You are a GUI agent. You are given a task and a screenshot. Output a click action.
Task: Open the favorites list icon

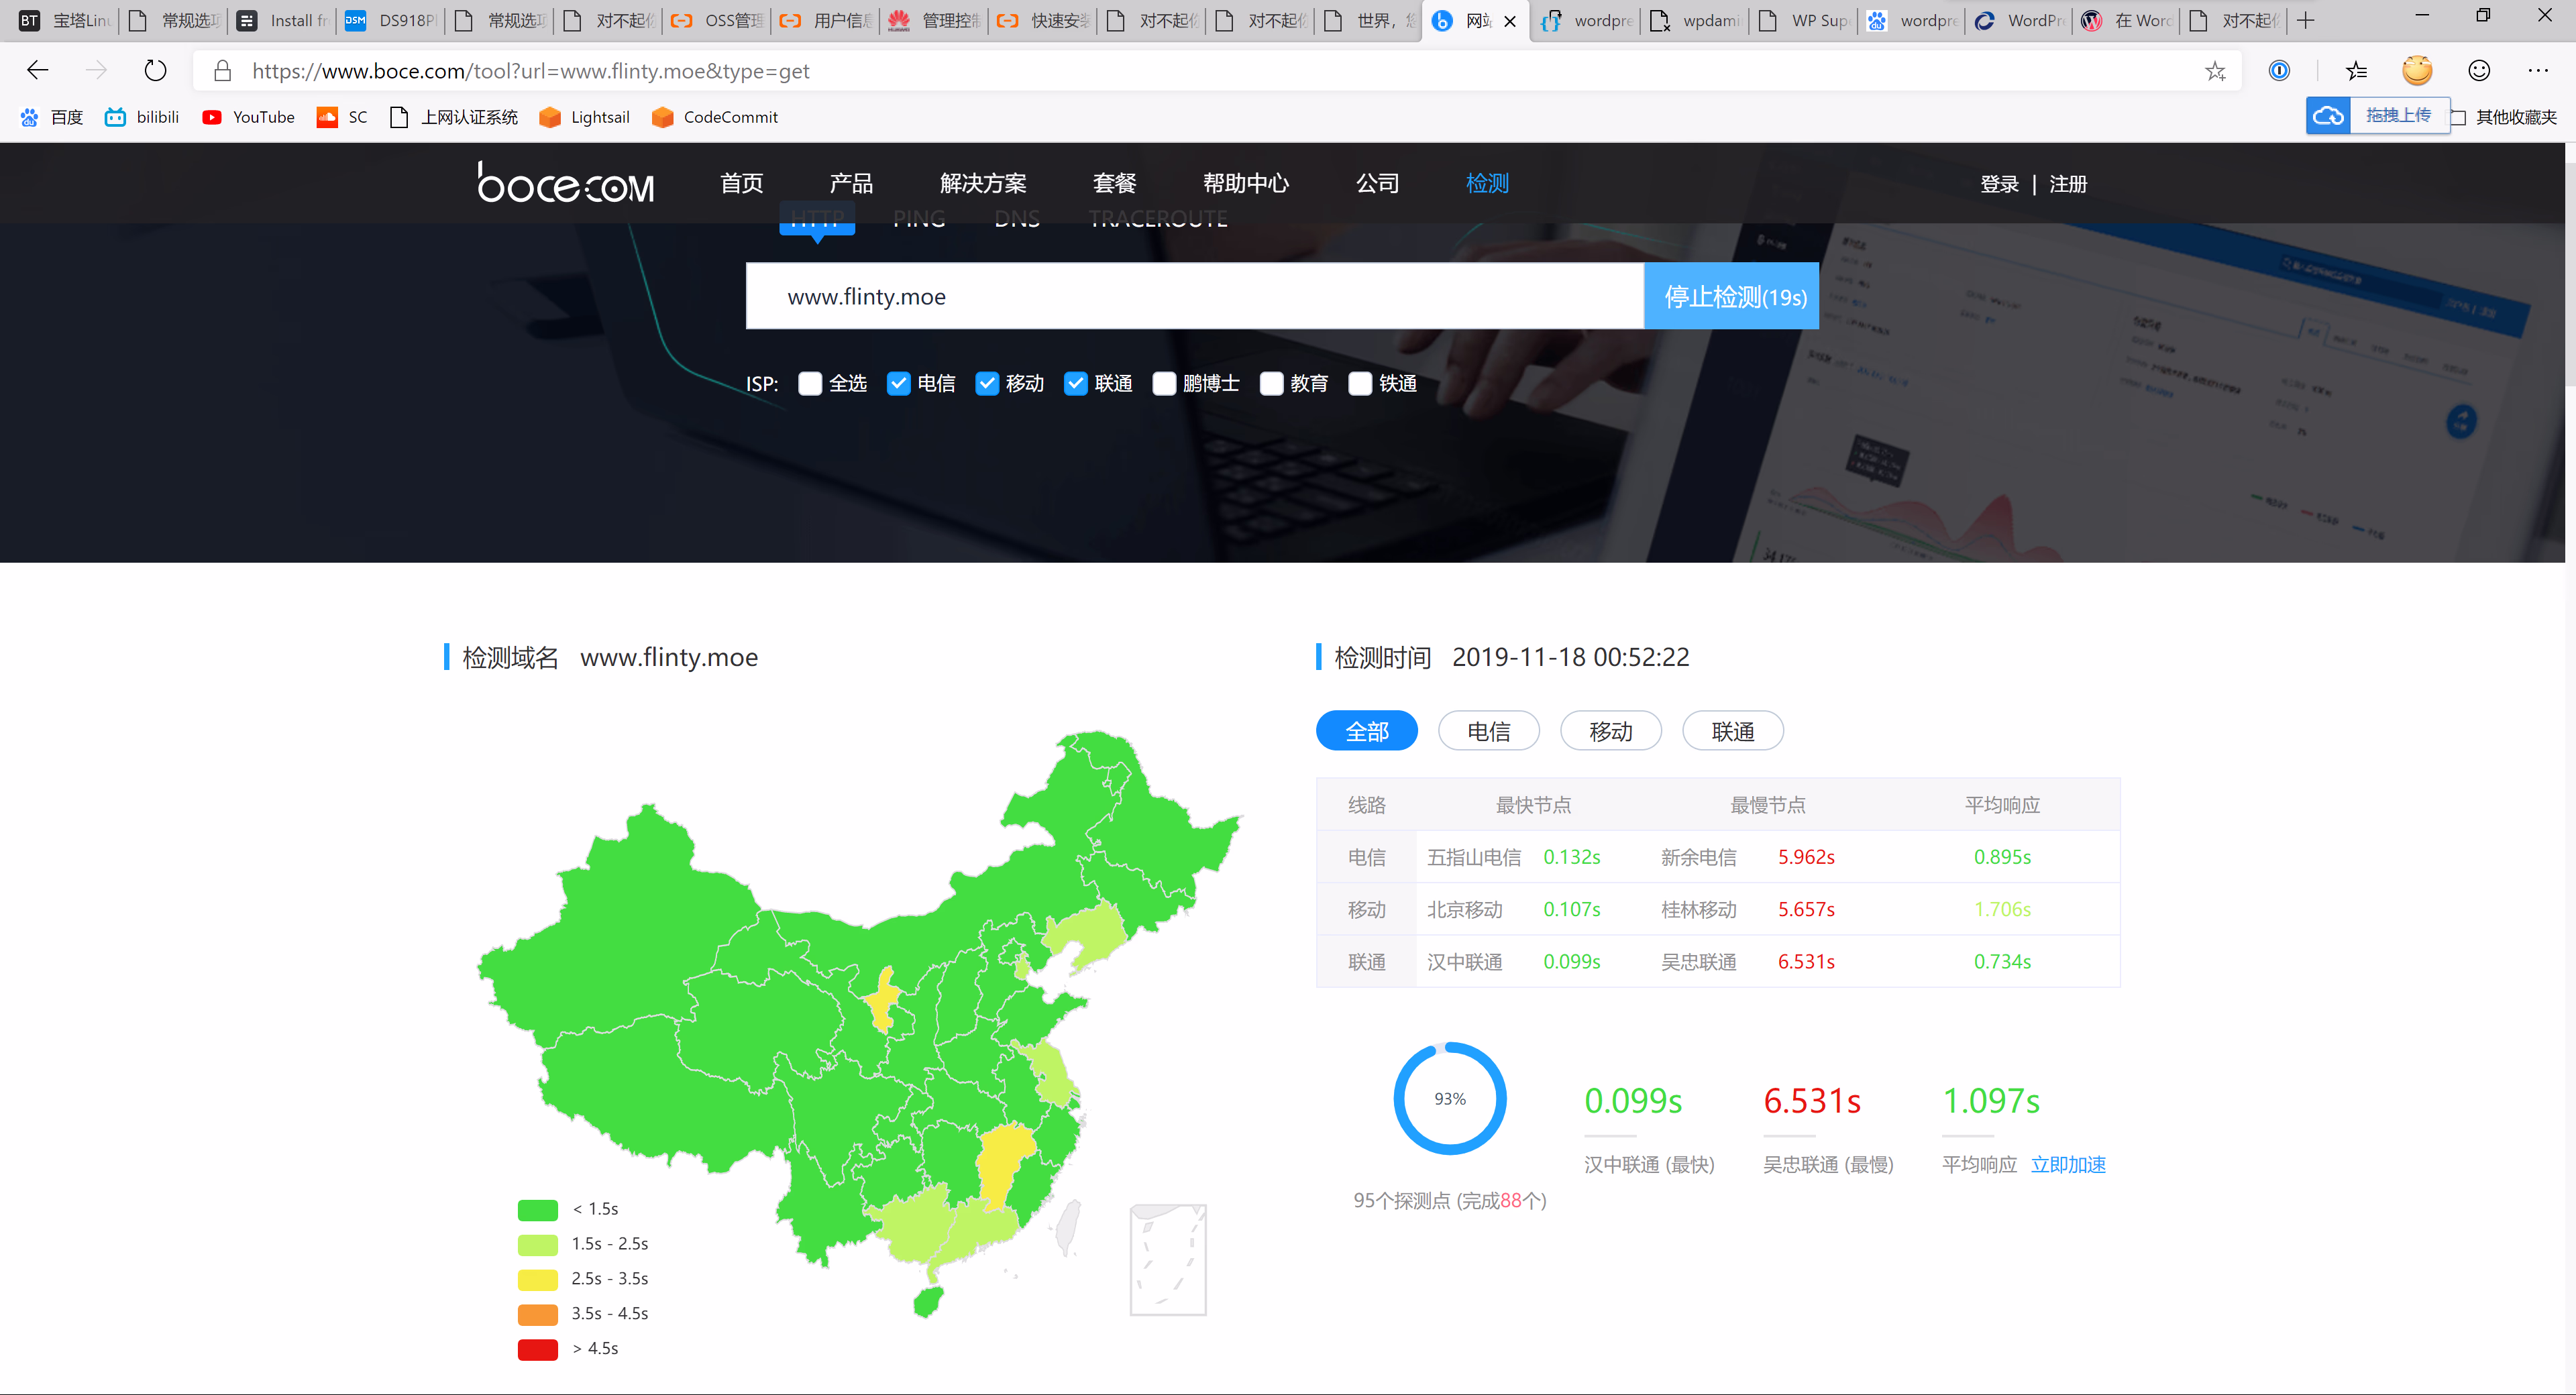point(2356,71)
